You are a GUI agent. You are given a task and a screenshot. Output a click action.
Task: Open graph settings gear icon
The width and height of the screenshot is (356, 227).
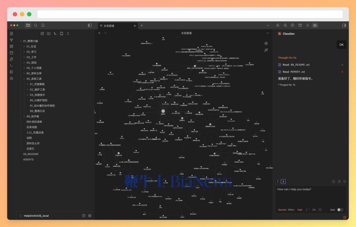[x=266, y=43]
